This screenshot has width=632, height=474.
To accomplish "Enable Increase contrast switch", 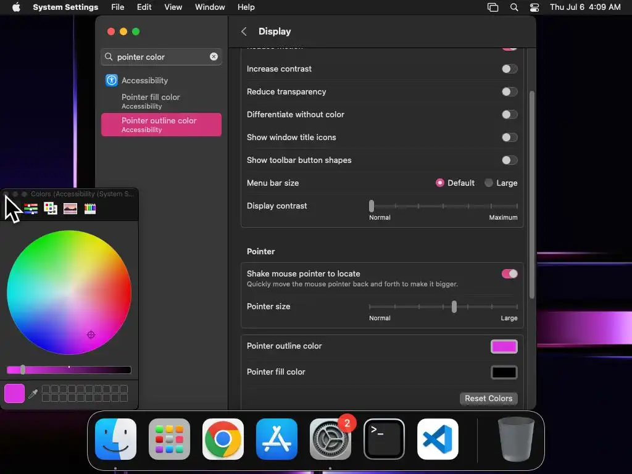I will pos(509,69).
